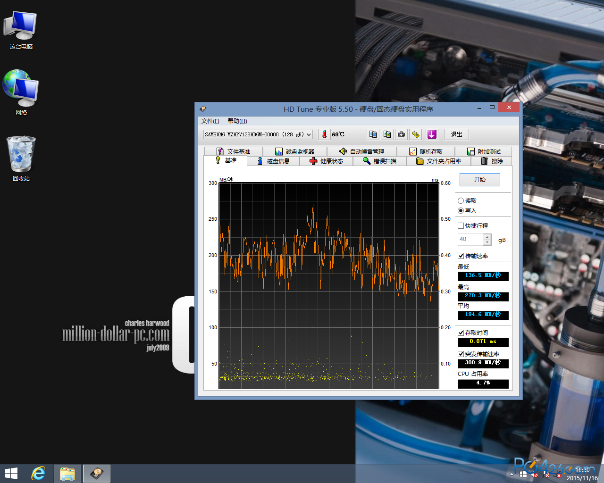Click the 开始 button
Screen dimensions: 604x483
480,180
